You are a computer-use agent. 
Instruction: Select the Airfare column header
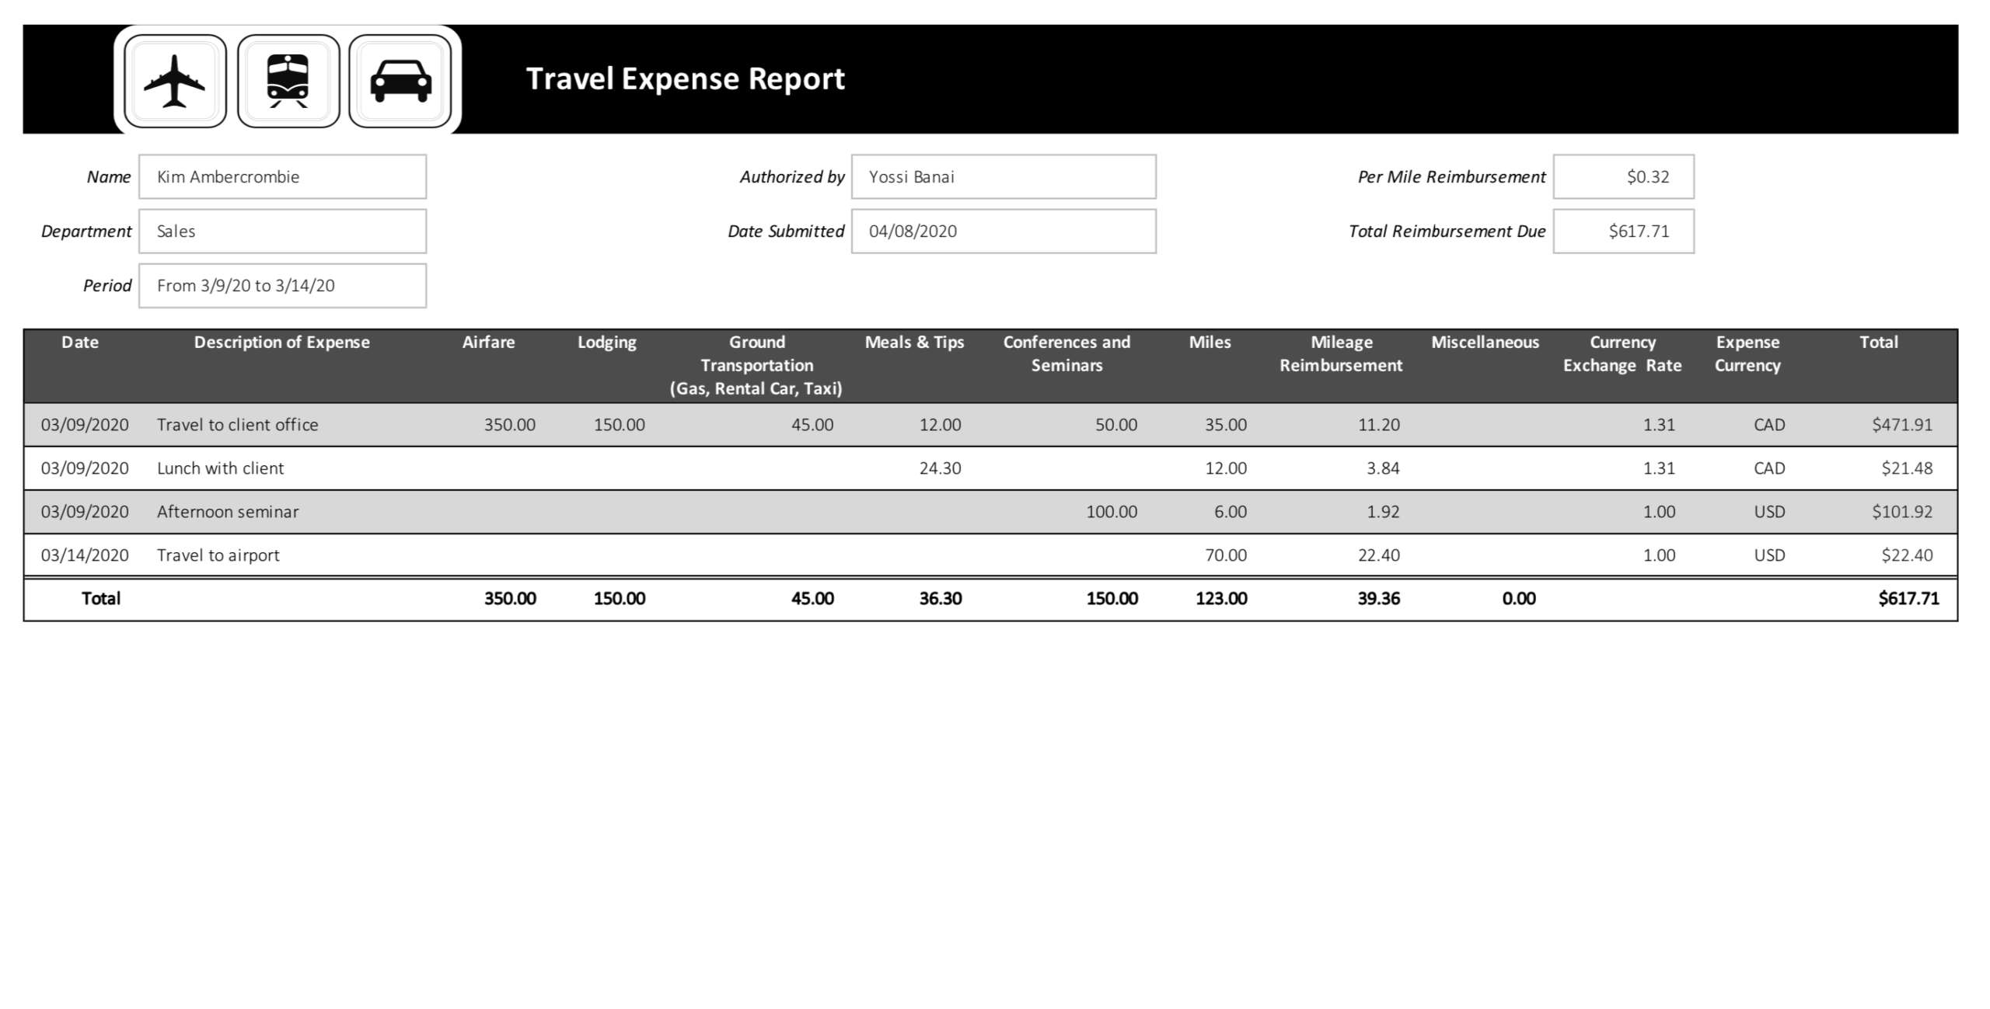click(x=488, y=343)
